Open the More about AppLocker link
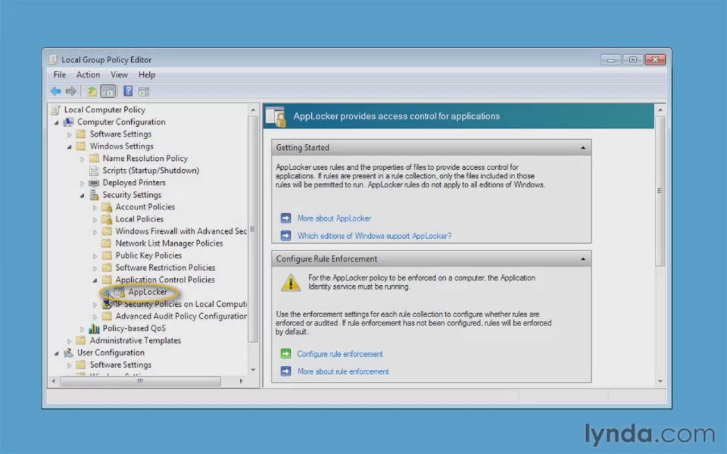The image size is (727, 454). pyautogui.click(x=334, y=218)
